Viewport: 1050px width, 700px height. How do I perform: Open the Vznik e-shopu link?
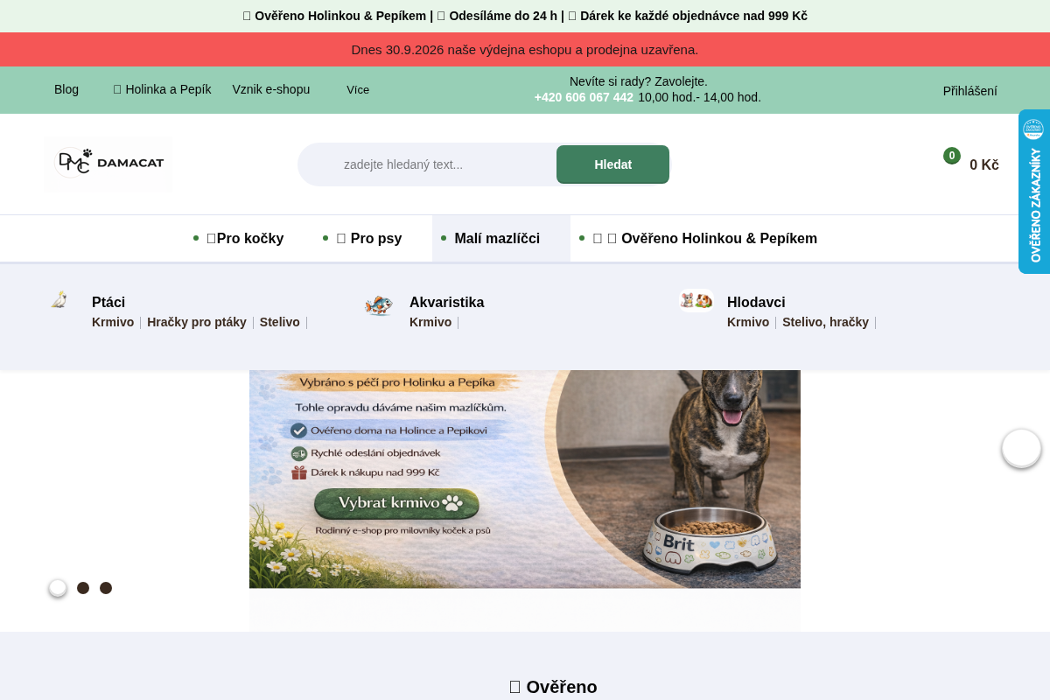[x=271, y=89]
